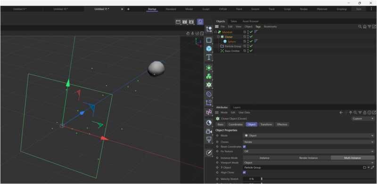Viewport: 377px width, 184px height.
Task: Open the Layers tab
Action: (x=237, y=107)
